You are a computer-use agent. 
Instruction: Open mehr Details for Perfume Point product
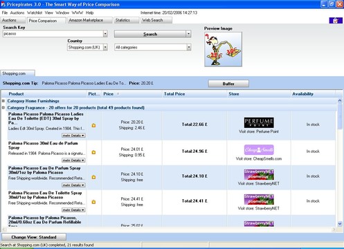point(73,136)
